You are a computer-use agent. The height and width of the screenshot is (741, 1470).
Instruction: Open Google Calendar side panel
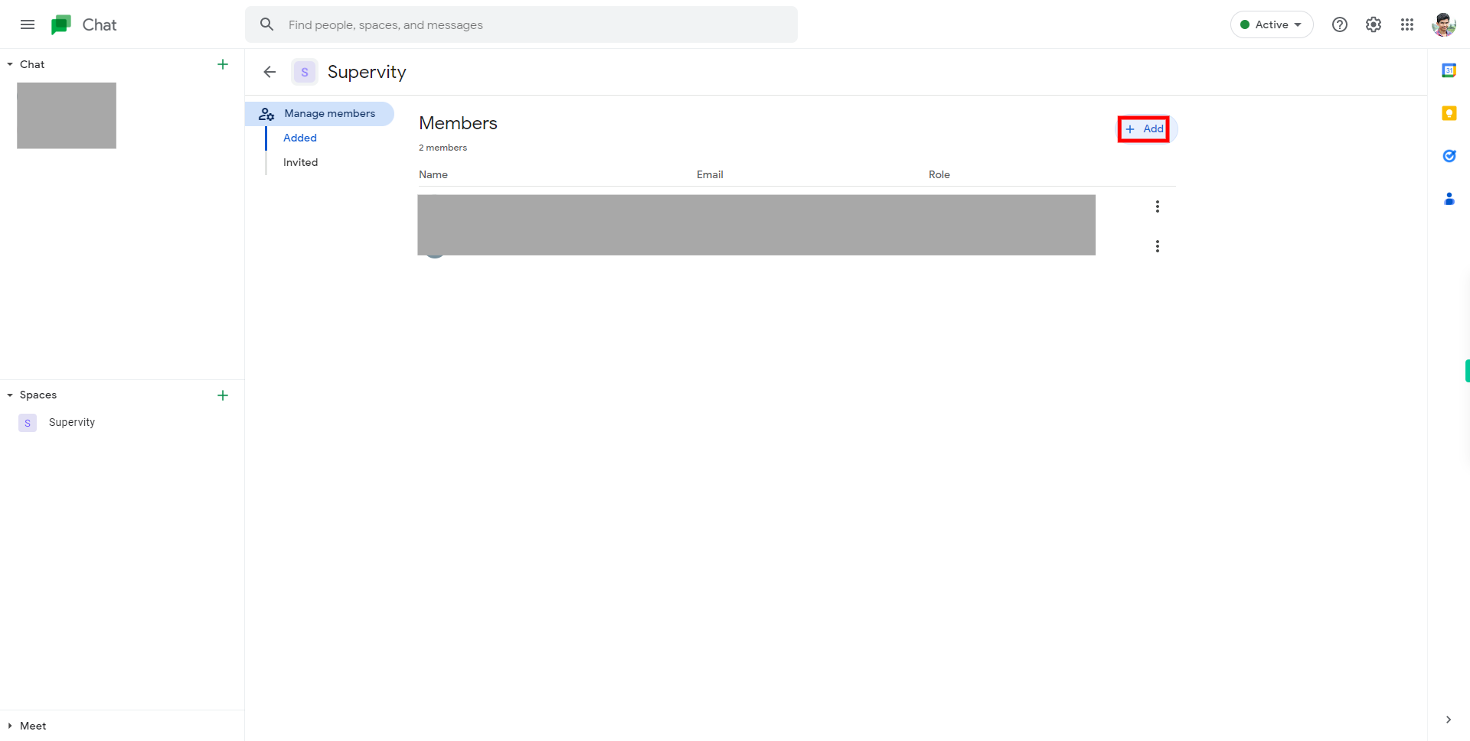(x=1449, y=70)
